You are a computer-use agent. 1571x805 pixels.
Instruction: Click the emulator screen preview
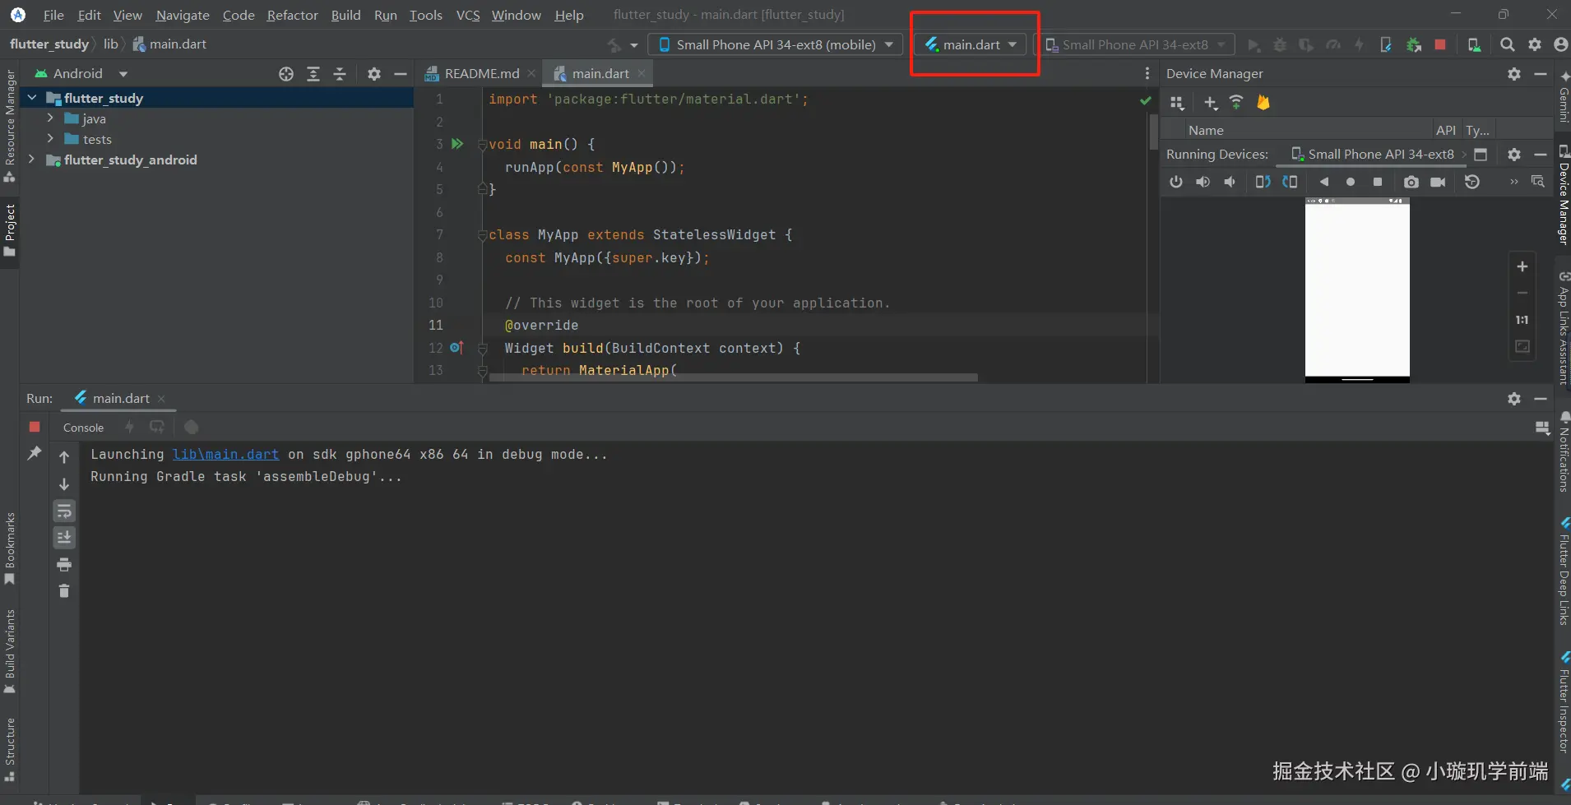(x=1357, y=288)
